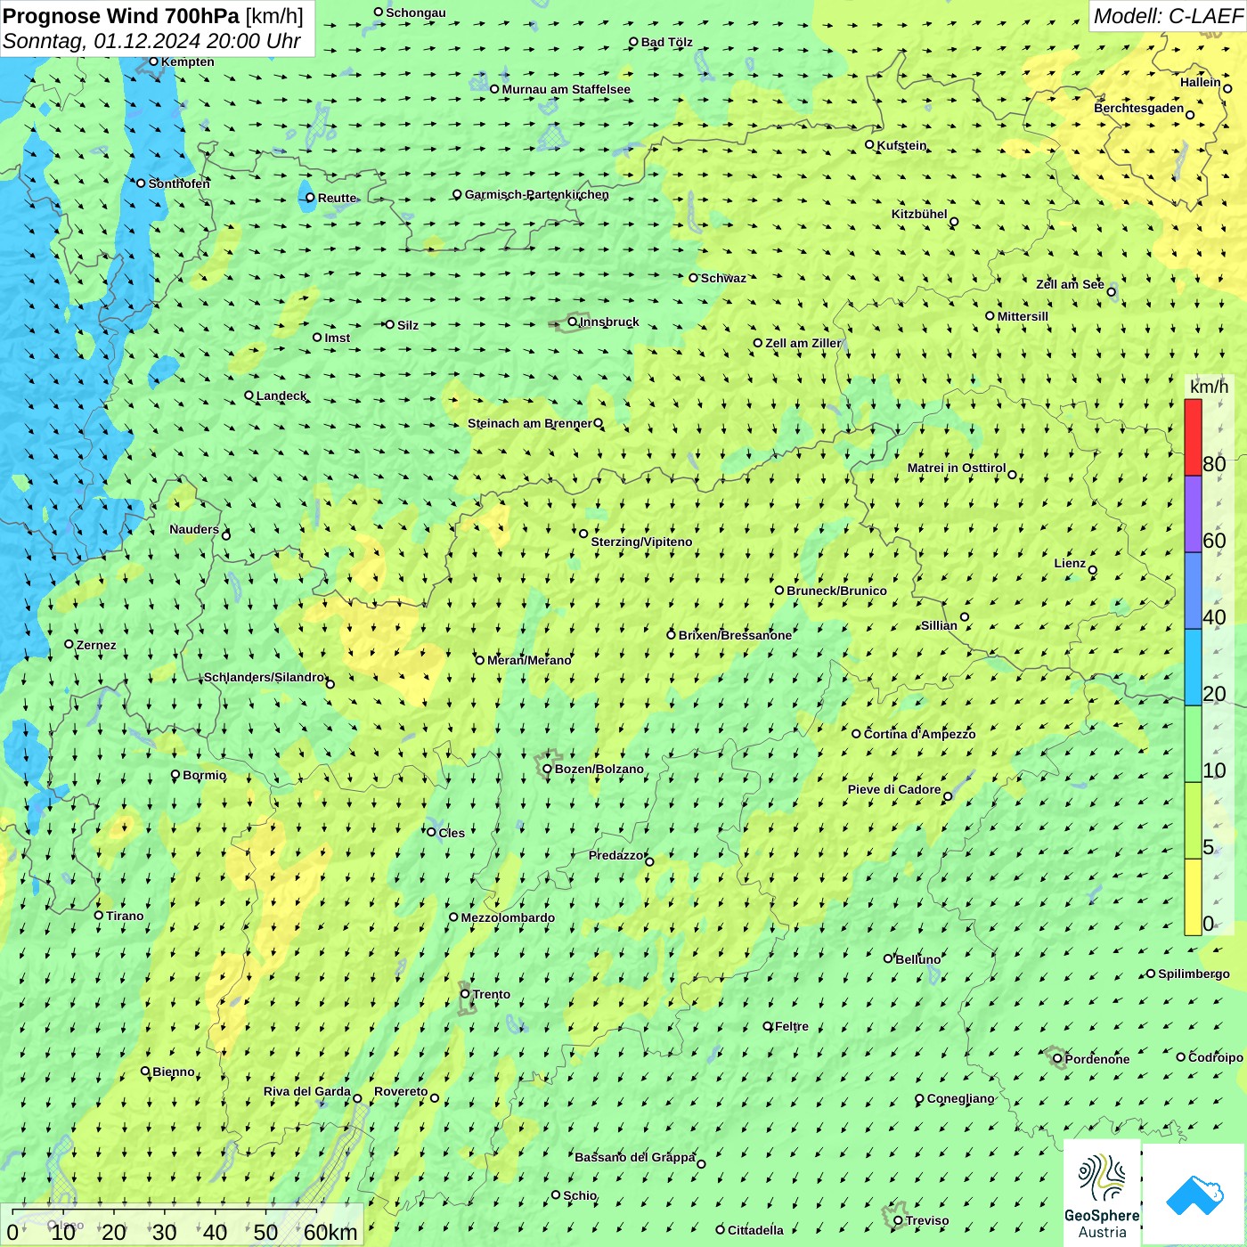
Task: Click the Innsbruck city marker
Action: point(573,322)
